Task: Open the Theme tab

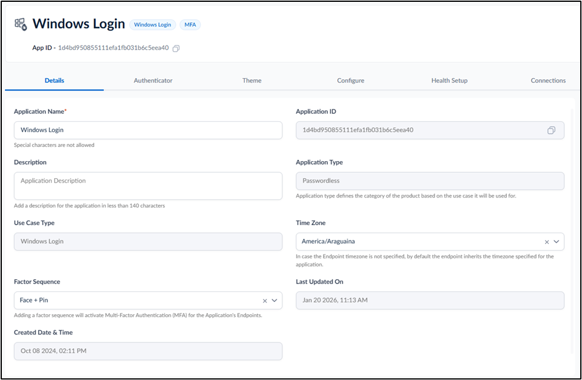Action: coord(252,81)
